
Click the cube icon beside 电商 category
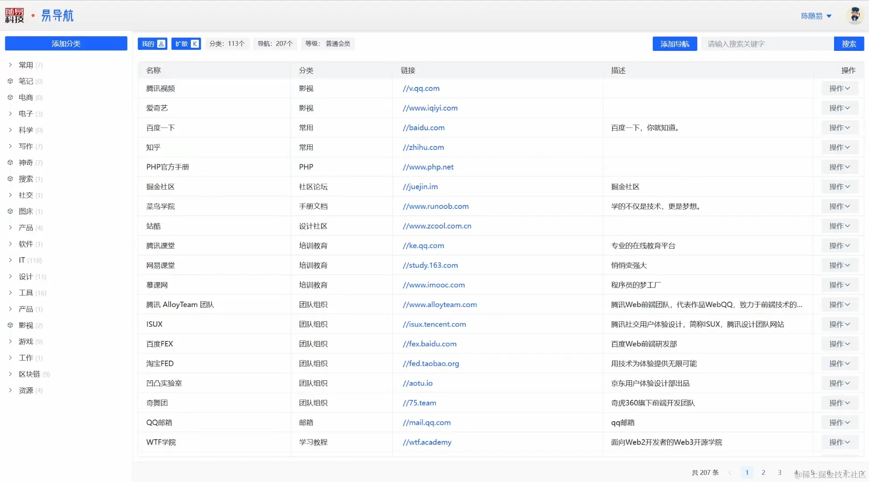point(10,97)
